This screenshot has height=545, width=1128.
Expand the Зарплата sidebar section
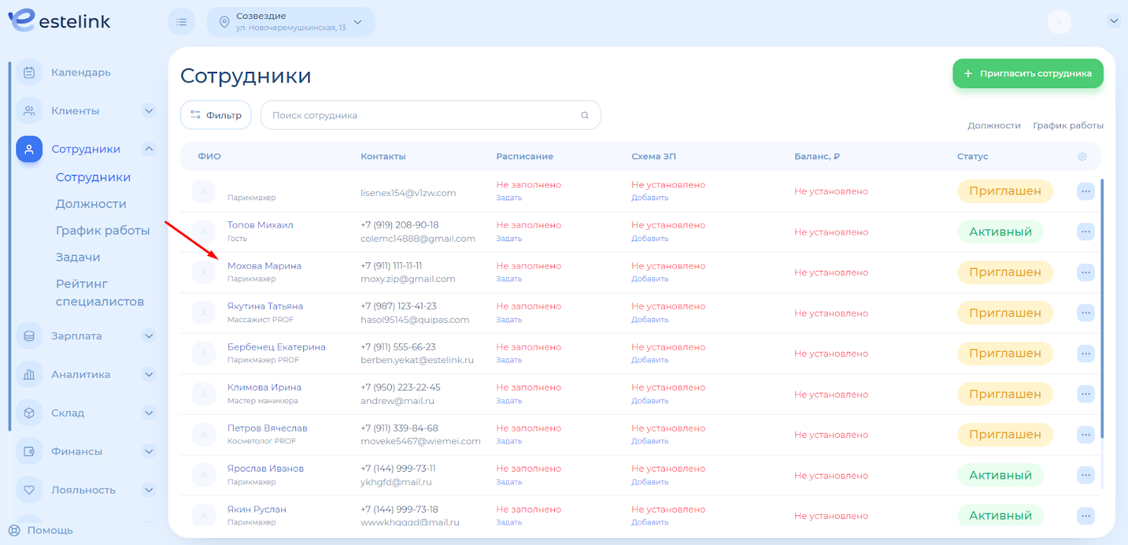149,336
